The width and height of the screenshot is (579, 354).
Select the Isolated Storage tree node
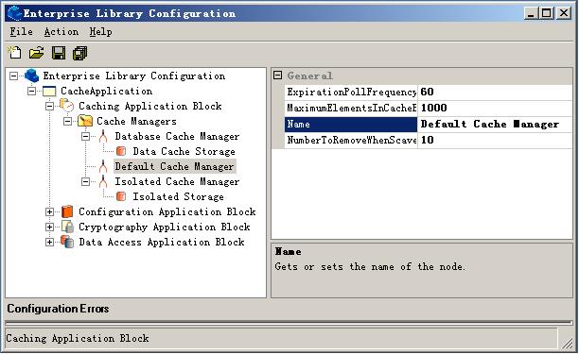[178, 196]
